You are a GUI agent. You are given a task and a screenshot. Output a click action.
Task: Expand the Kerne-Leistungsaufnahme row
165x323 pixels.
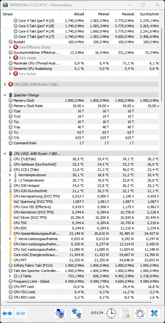10,239
